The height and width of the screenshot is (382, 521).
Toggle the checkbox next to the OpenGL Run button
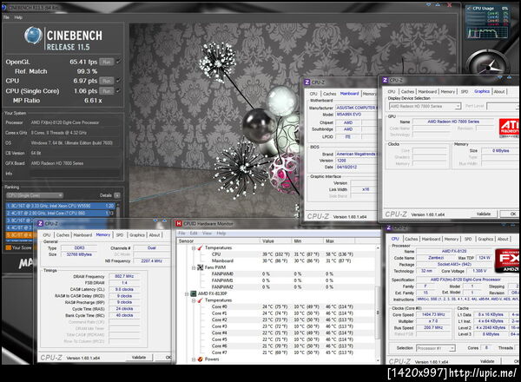(x=118, y=62)
